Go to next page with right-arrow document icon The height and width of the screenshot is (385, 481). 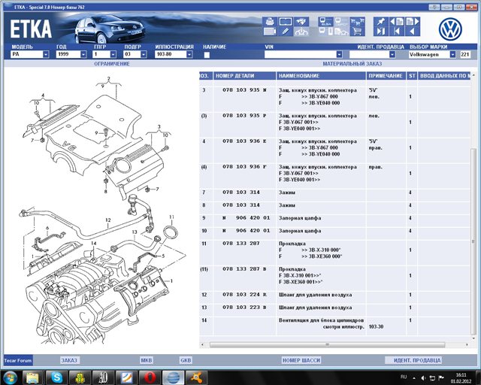(x=413, y=22)
